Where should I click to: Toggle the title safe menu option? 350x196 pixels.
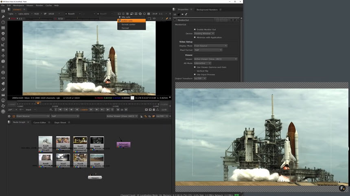coord(131,17)
